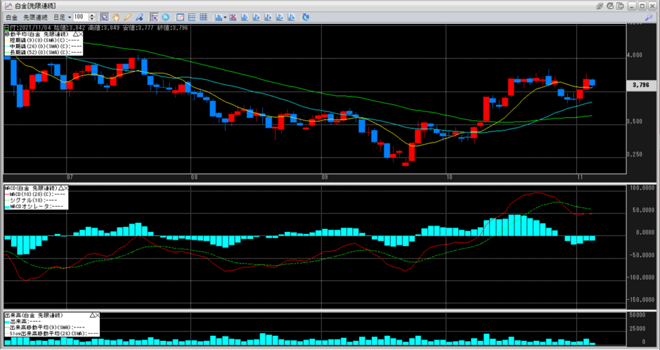Click the 3,796 current price marker

(639, 84)
